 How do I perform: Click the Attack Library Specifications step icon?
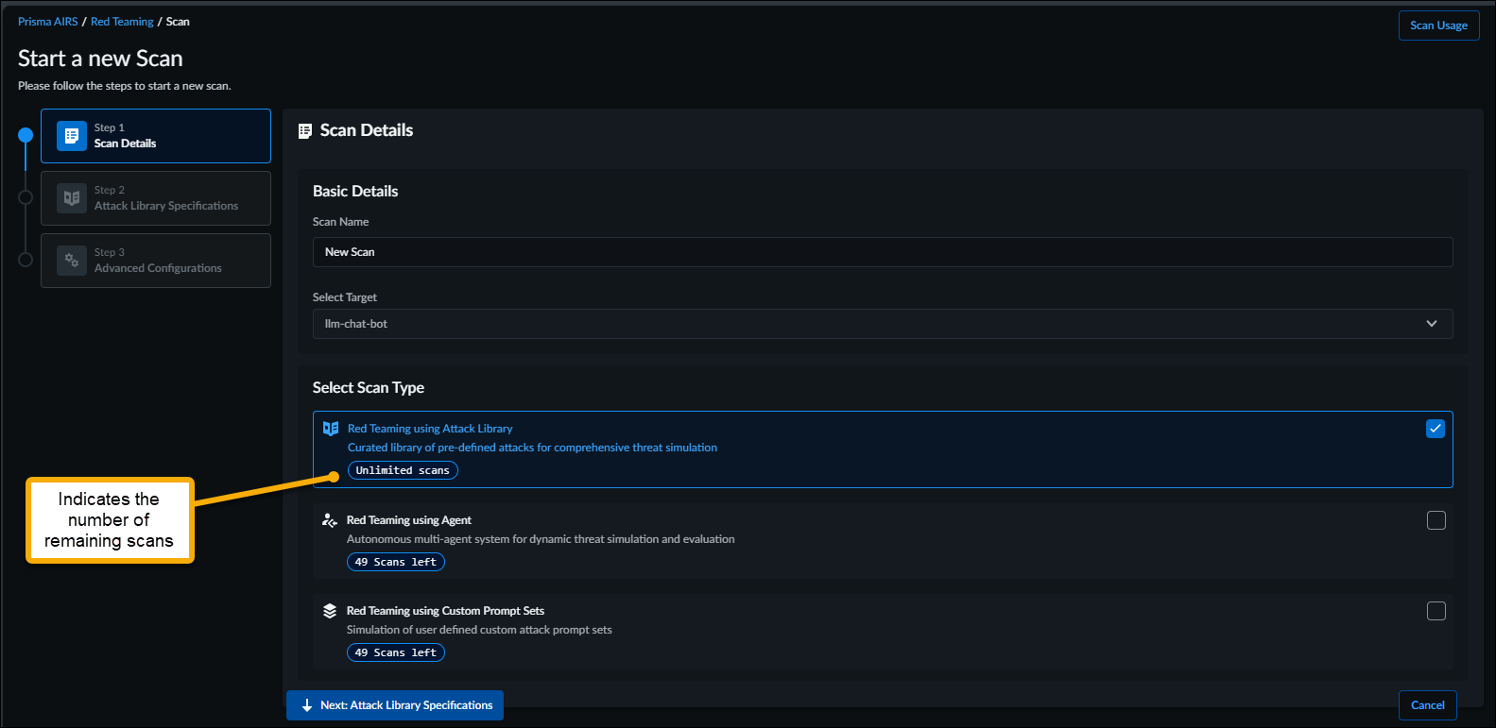click(72, 198)
